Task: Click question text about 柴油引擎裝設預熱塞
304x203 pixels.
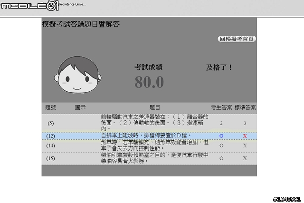Action: [x=154, y=158]
